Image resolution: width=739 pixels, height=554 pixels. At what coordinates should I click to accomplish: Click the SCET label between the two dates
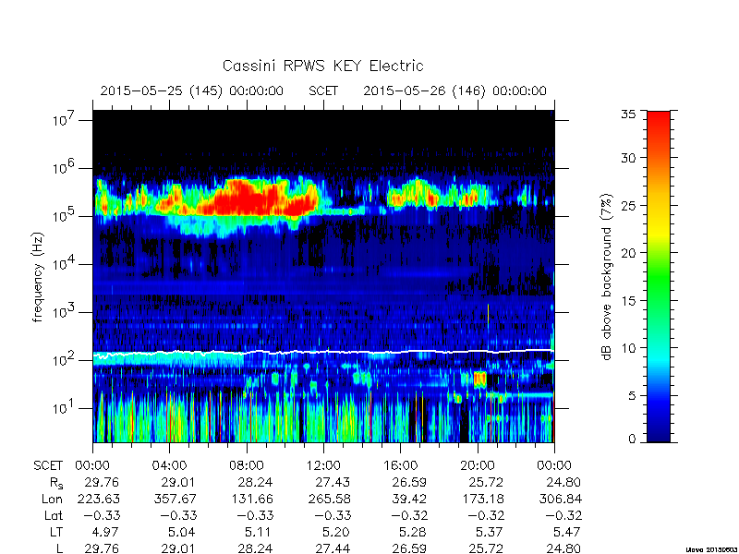tap(323, 90)
